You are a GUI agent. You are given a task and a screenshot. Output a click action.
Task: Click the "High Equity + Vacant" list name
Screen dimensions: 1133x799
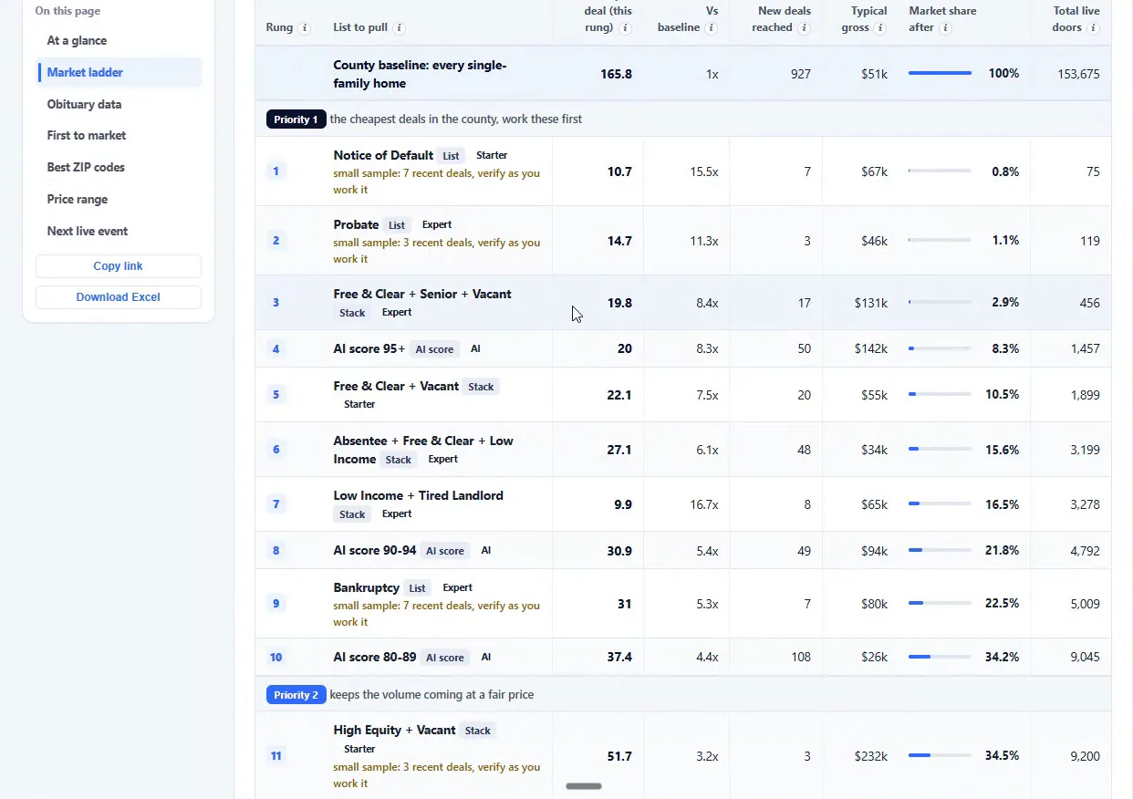(x=394, y=730)
